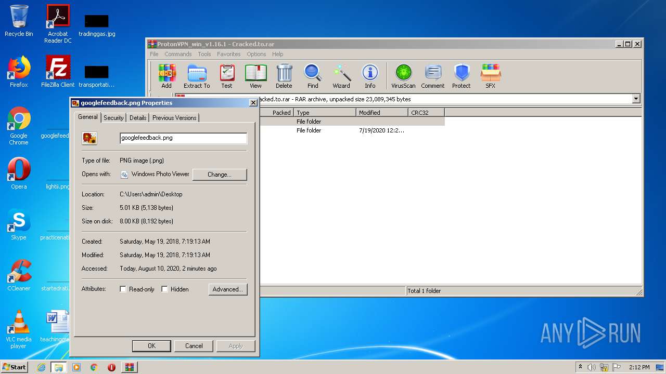Click the Delete trash bin icon
666x374 pixels.
coord(284,76)
